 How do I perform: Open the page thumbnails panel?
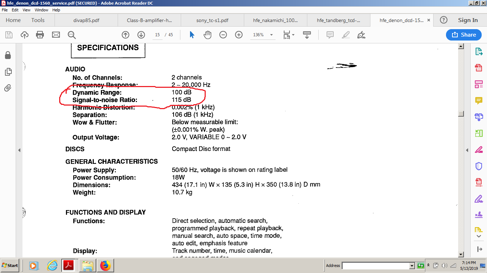(8, 72)
